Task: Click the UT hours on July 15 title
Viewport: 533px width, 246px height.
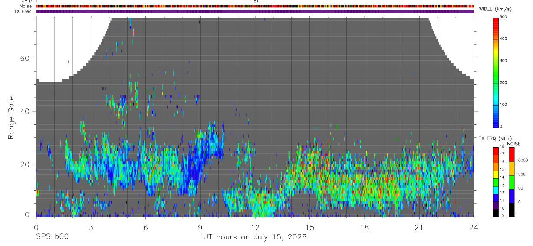Action: point(255,237)
